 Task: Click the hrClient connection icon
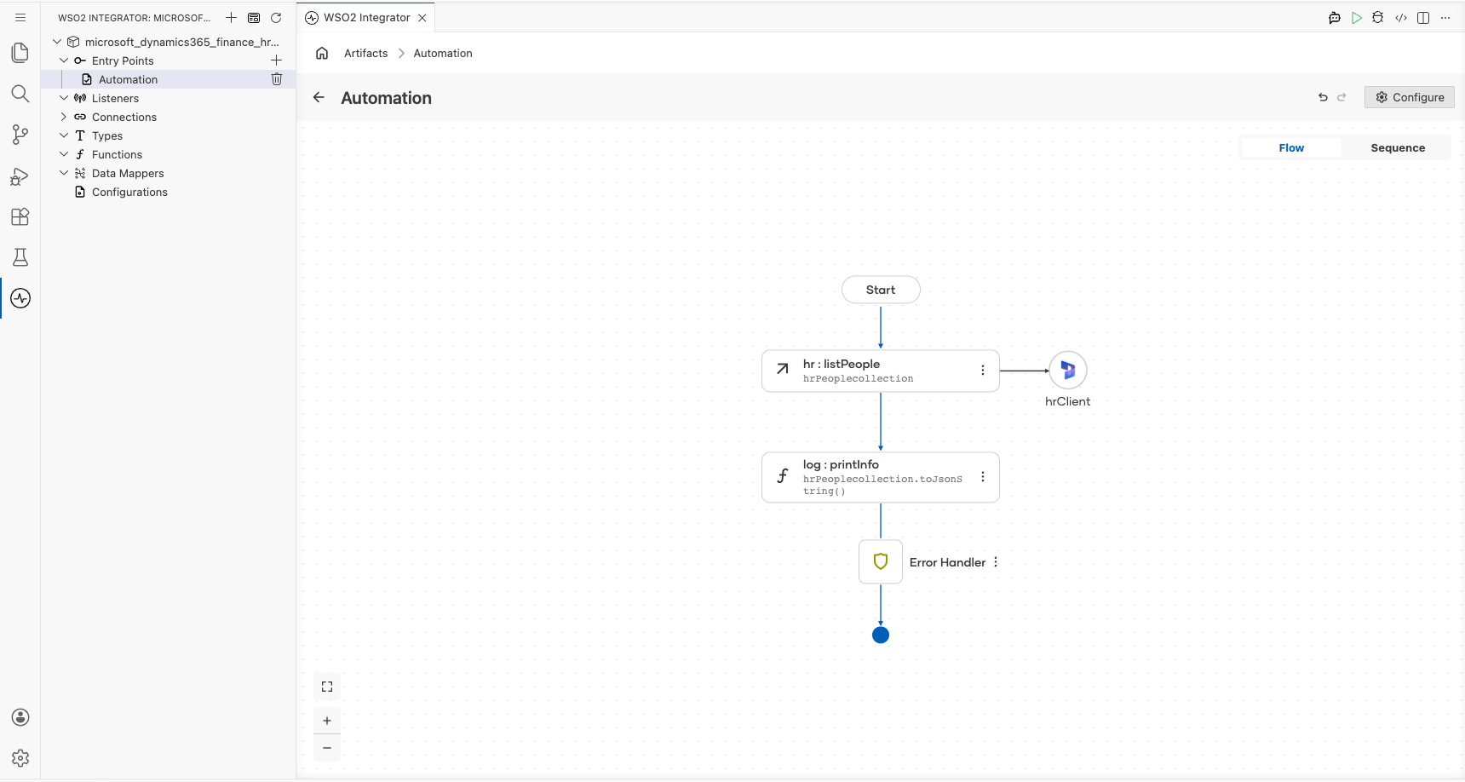1068,371
